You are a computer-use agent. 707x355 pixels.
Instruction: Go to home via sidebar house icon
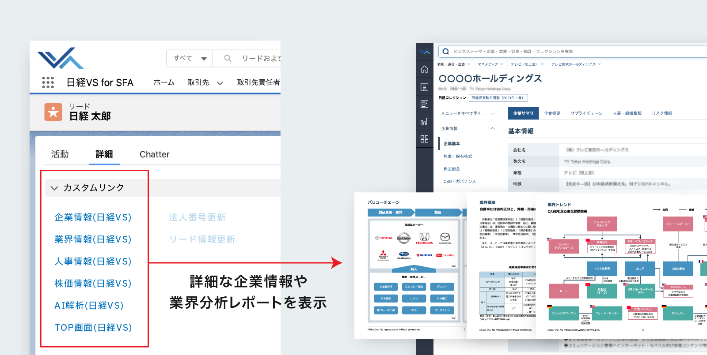coord(424,69)
